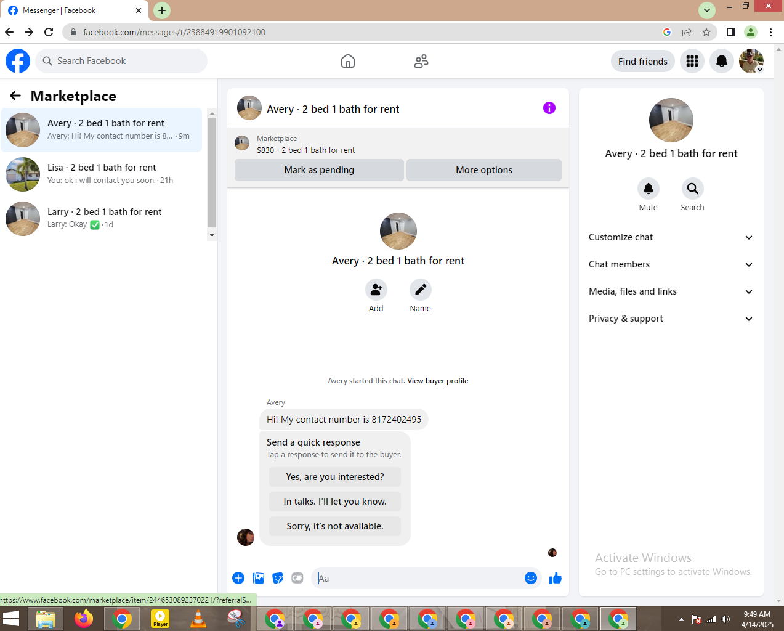Screen dimensions: 784x631
Task: Open Chrome three-dot menu
Action: coord(771,32)
